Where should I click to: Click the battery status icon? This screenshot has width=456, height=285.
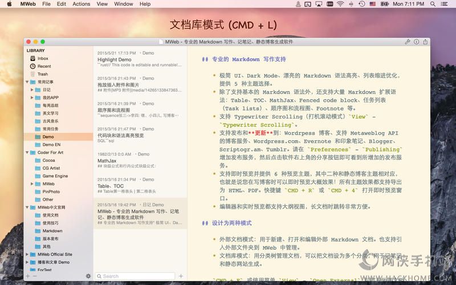[x=385, y=4]
